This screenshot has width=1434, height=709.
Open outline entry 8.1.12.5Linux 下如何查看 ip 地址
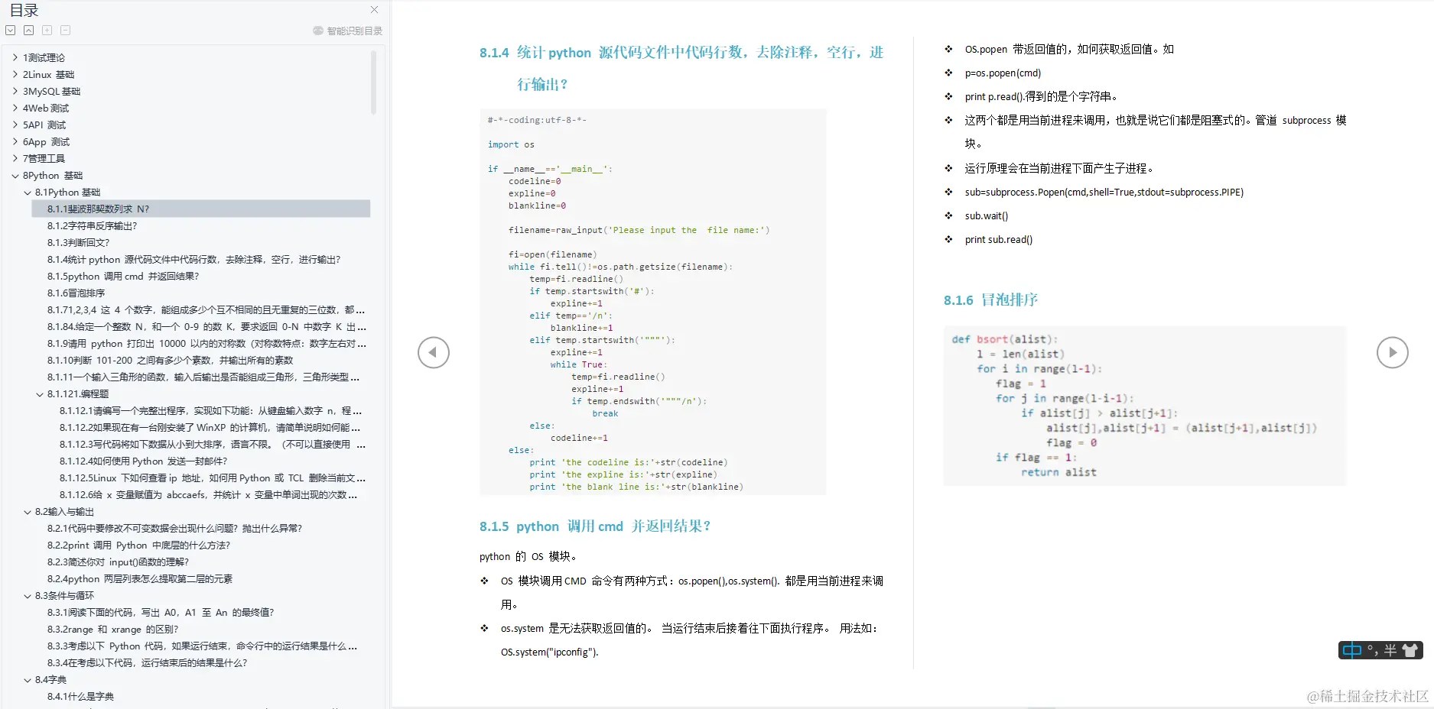pyautogui.click(x=213, y=478)
